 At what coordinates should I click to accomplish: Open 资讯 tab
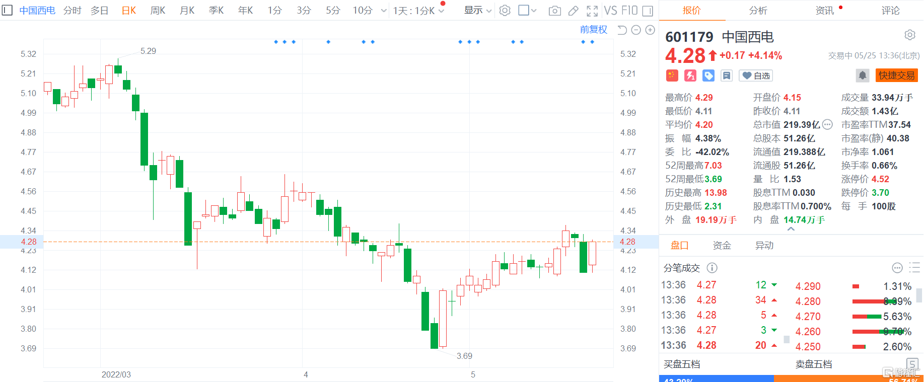click(x=825, y=11)
